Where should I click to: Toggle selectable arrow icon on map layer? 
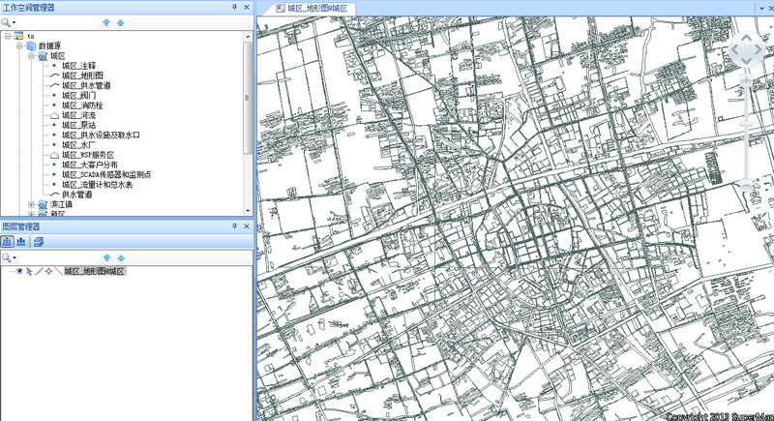click(29, 271)
